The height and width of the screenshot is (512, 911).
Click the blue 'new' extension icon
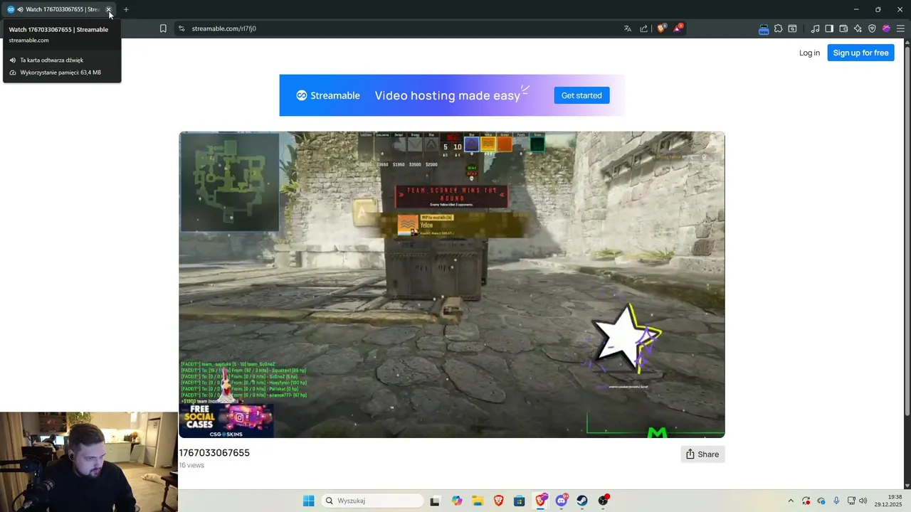[764, 29]
